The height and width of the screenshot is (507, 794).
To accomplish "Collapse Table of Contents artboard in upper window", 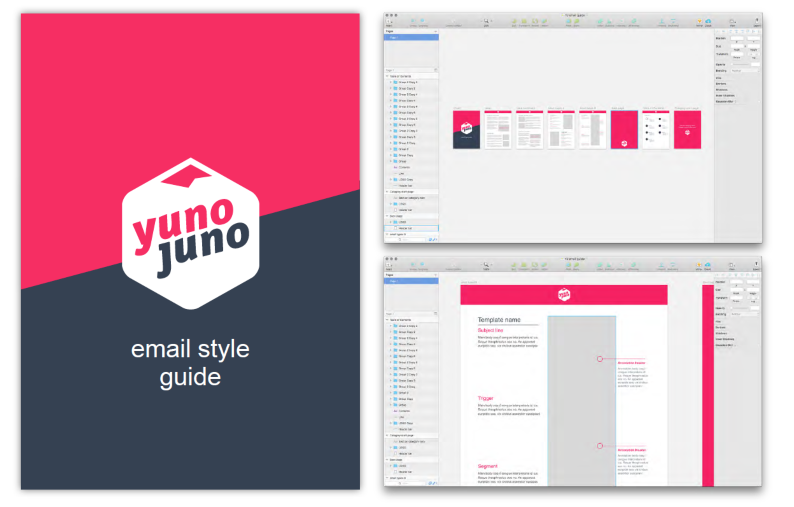I will point(387,76).
